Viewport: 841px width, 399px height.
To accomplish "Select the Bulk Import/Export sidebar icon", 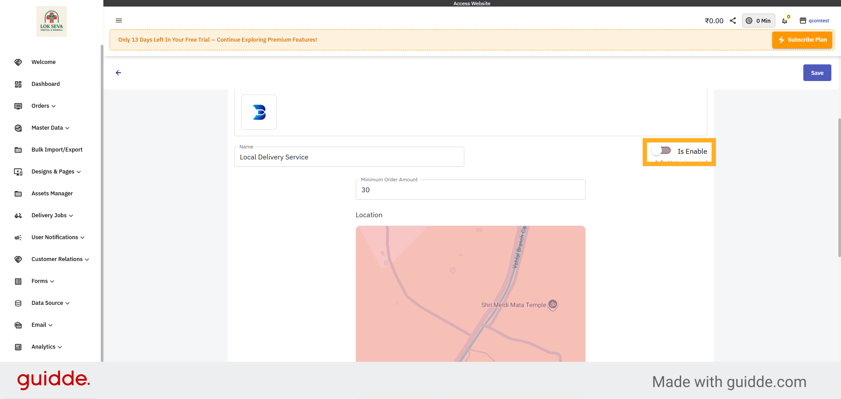I will point(18,149).
